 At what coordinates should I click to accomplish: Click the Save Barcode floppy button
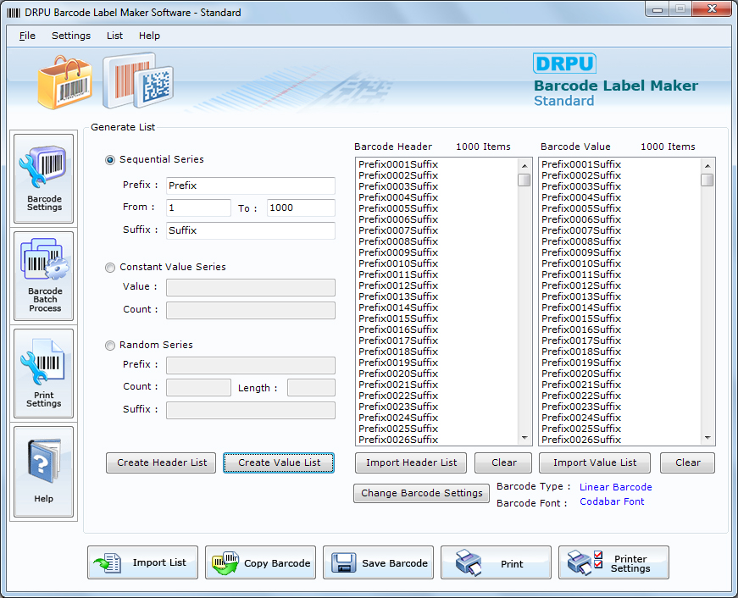coord(378,562)
